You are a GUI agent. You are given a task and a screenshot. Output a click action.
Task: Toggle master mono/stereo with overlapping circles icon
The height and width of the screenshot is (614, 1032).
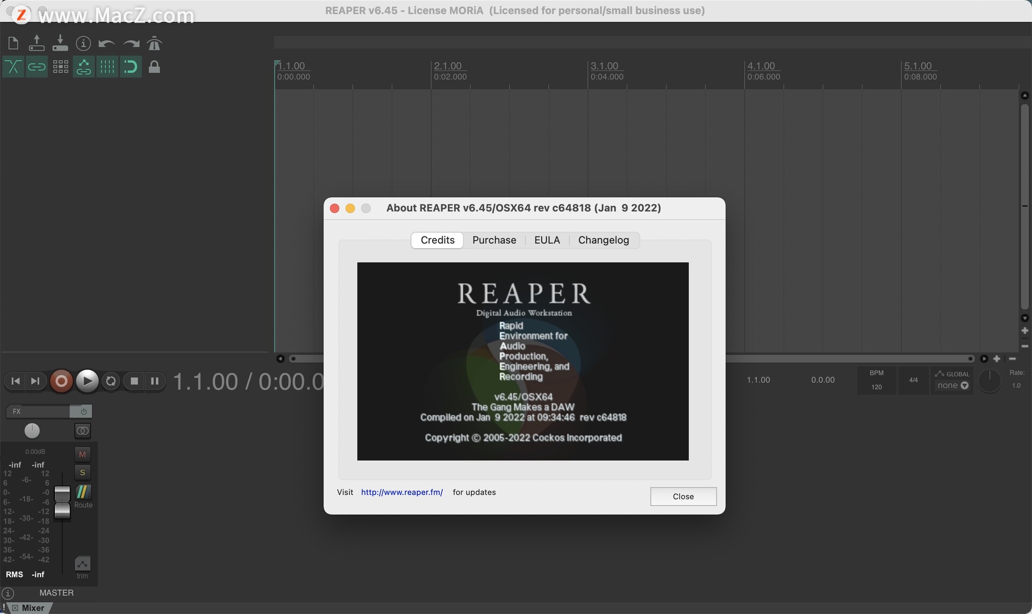tap(82, 430)
